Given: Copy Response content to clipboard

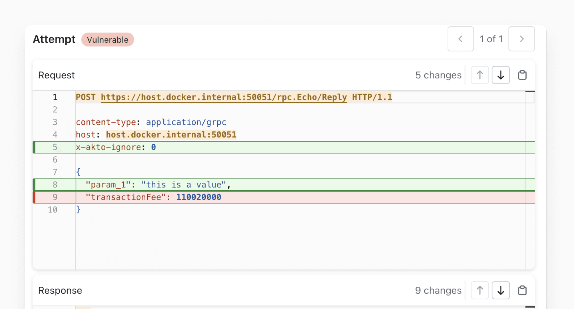Looking at the screenshot, I should 522,290.
